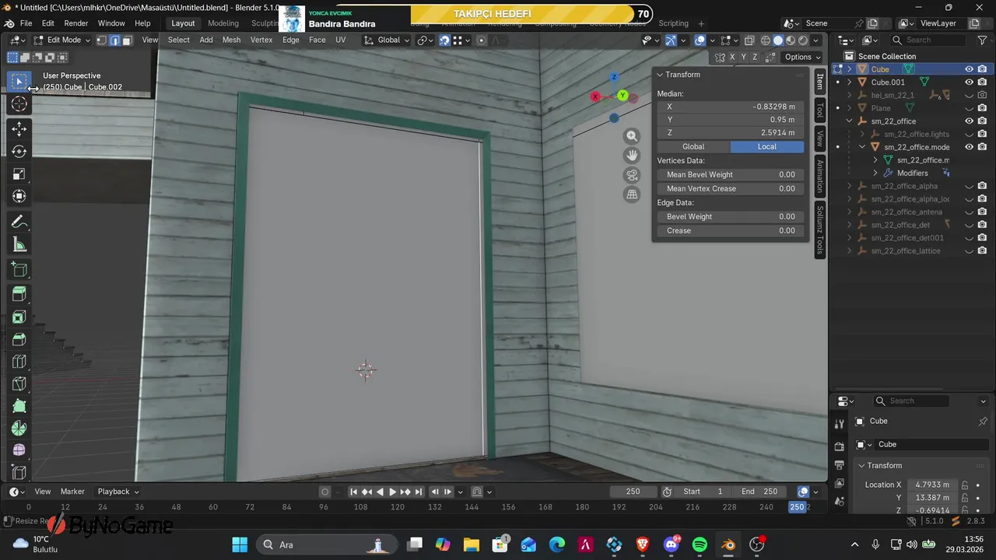Select the Extrude Region tool
Image resolution: width=996 pixels, height=560 pixels.
(19, 294)
